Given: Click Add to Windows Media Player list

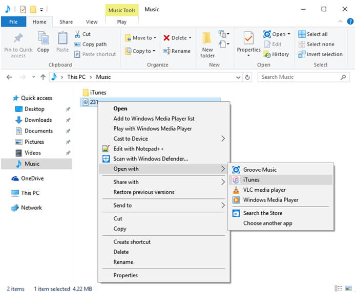Looking at the screenshot, I should [163, 119].
